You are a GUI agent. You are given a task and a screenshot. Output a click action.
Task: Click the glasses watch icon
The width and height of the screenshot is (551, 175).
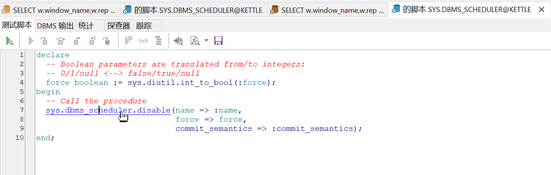pos(143,40)
